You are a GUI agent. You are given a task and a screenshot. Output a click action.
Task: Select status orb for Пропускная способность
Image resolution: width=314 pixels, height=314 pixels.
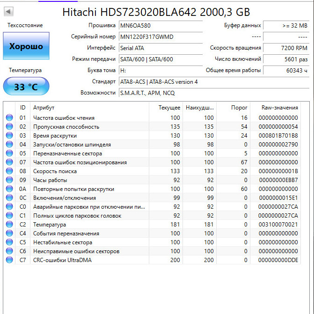click(x=9, y=126)
